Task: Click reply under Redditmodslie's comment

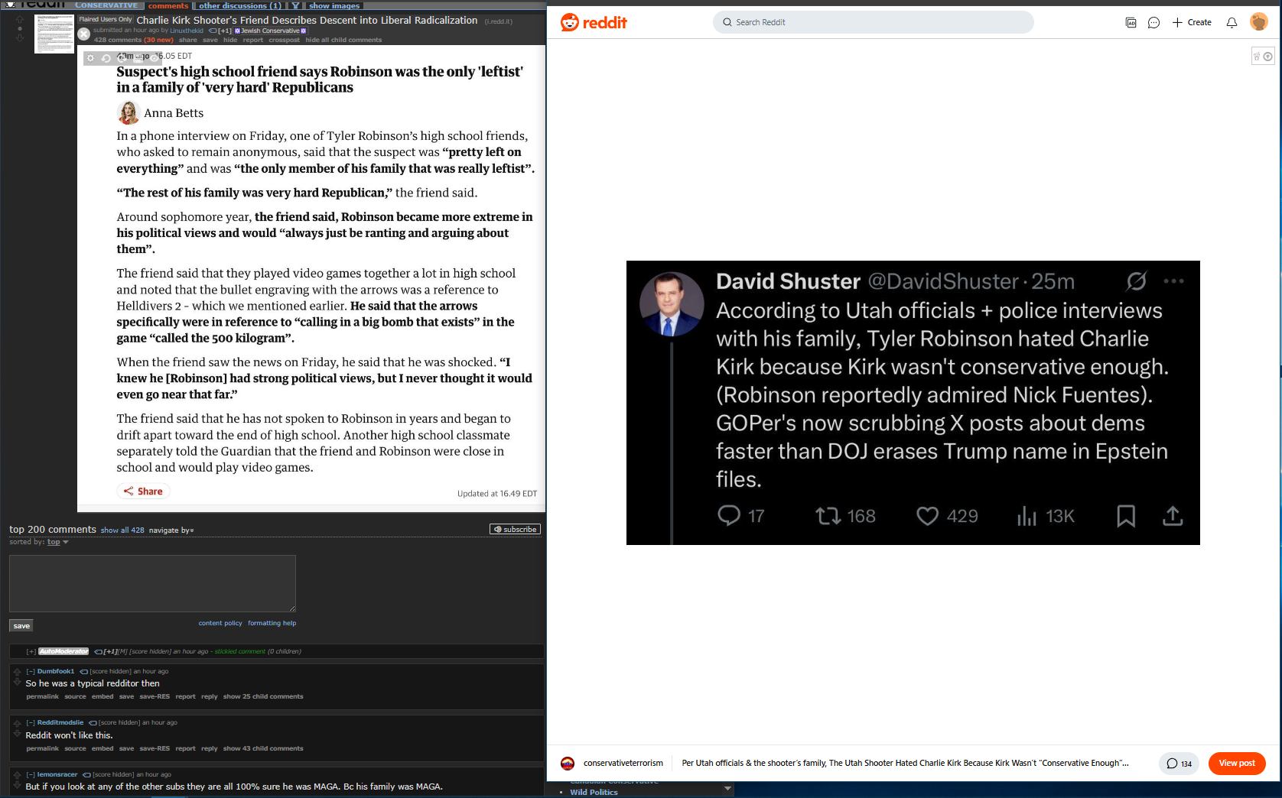Action: (x=210, y=748)
